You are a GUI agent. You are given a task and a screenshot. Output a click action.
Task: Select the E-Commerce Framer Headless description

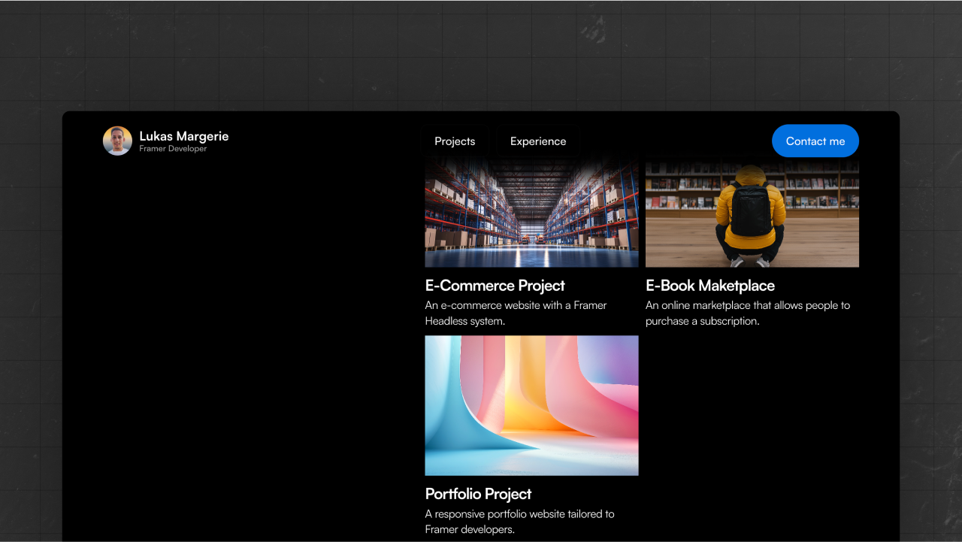(516, 313)
